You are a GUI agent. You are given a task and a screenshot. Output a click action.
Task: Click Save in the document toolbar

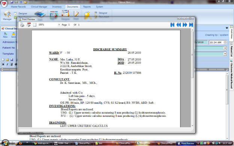click(13, 35)
